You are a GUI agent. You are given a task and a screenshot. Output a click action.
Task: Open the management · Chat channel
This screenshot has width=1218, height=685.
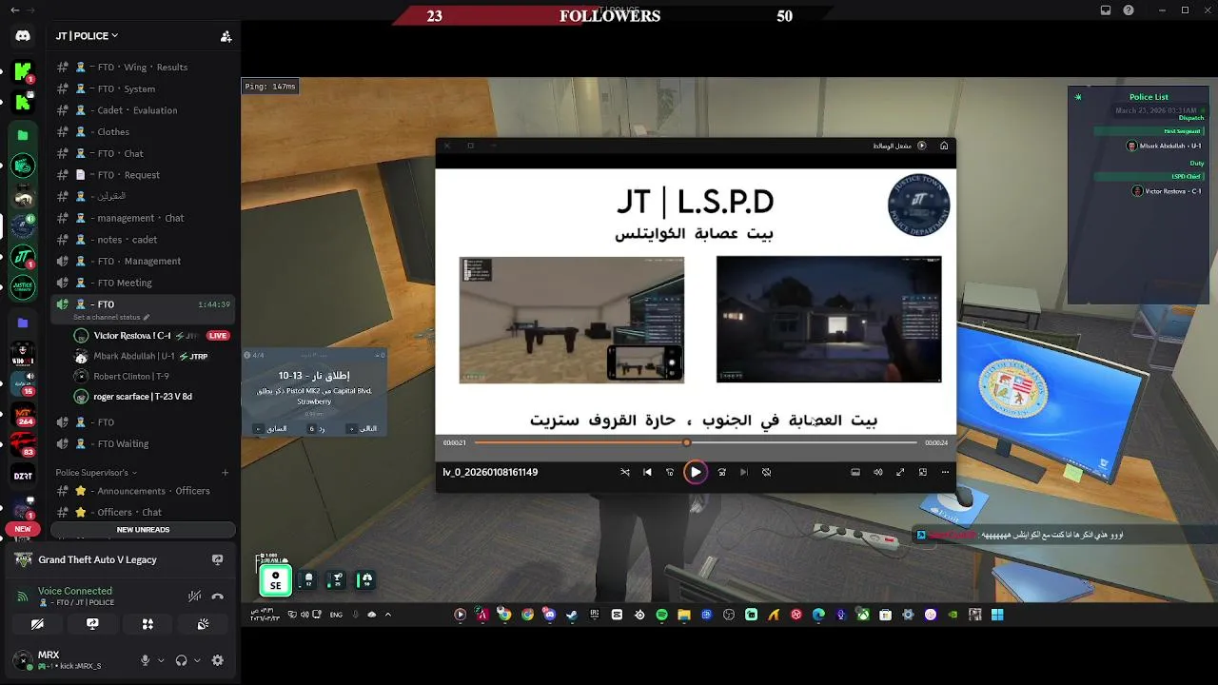tap(143, 218)
